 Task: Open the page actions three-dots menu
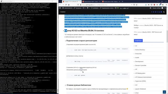tap(132, 5)
